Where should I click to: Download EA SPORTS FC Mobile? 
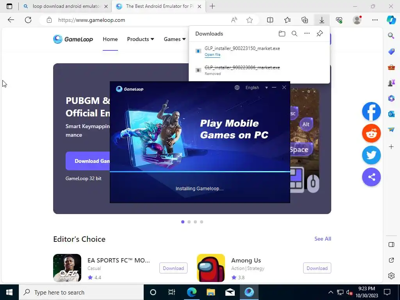pyautogui.click(x=173, y=268)
